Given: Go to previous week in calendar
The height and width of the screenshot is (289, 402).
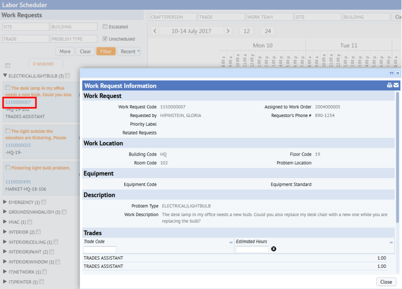Looking at the screenshot, I should (x=155, y=31).
